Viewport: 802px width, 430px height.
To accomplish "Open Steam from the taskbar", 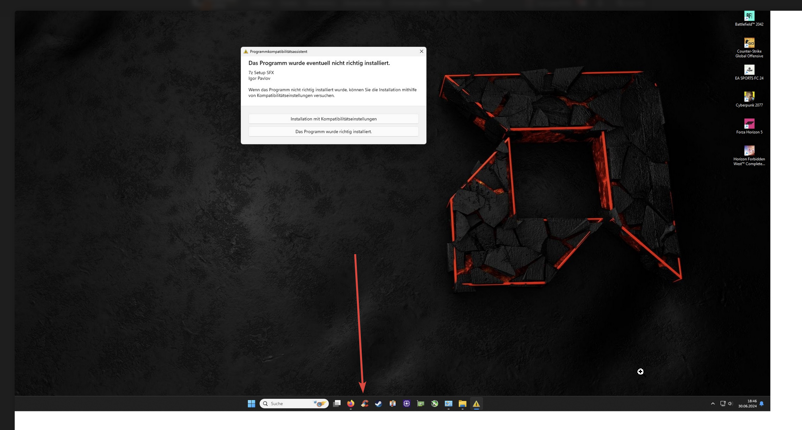I will [x=378, y=404].
